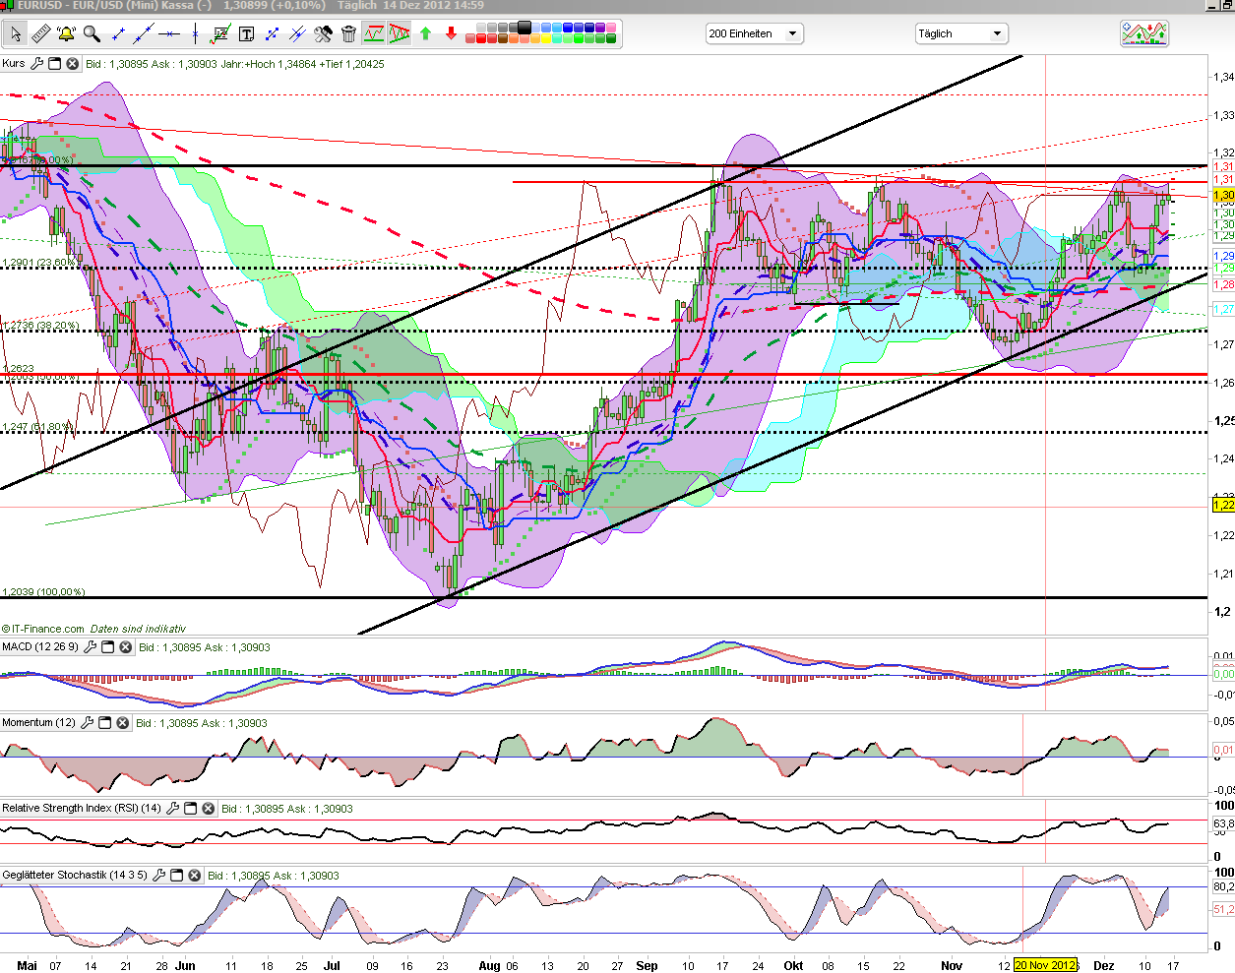This screenshot has width=1235, height=973.
Task: Click the 1,2623 level label
Action: (19, 369)
